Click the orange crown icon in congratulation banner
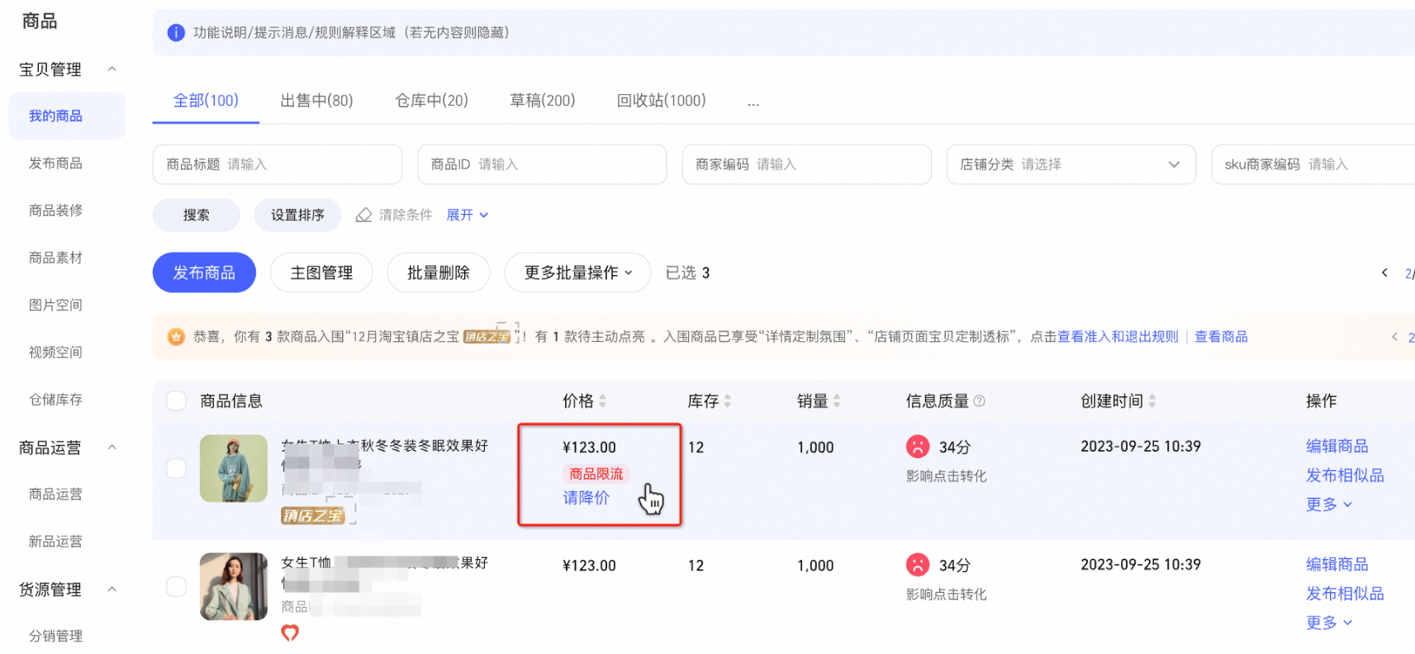Viewport: 1415px width, 654px height. click(x=176, y=336)
